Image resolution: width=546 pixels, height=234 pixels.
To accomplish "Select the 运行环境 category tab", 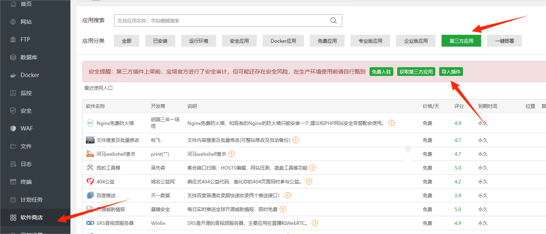I will (x=199, y=41).
